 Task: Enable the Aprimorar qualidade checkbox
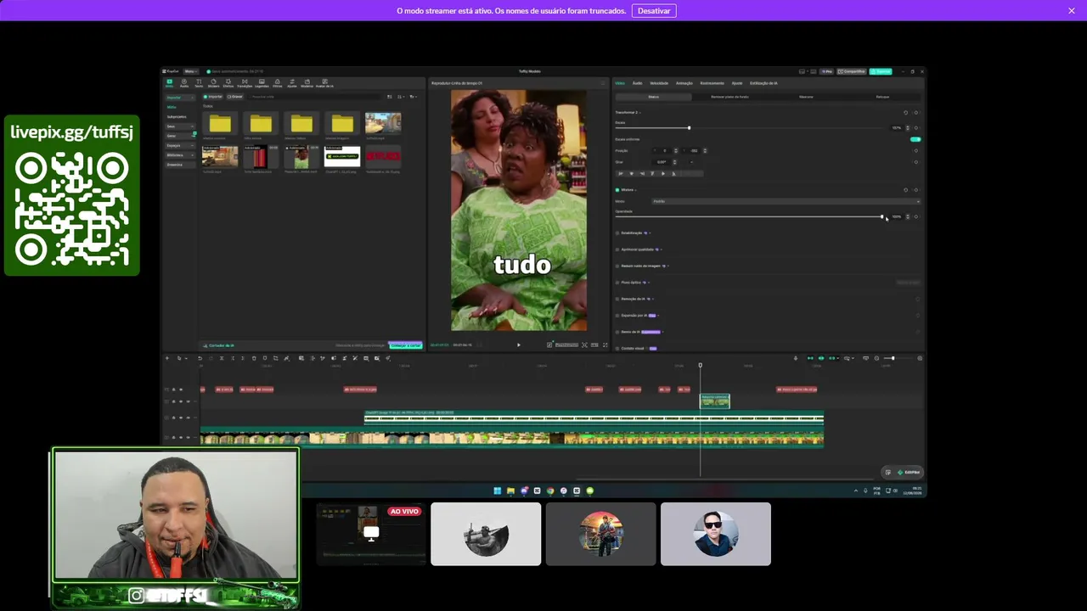pyautogui.click(x=617, y=249)
